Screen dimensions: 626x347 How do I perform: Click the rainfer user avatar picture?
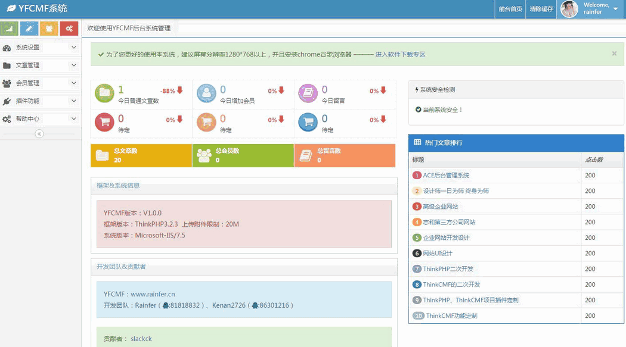pos(569,9)
